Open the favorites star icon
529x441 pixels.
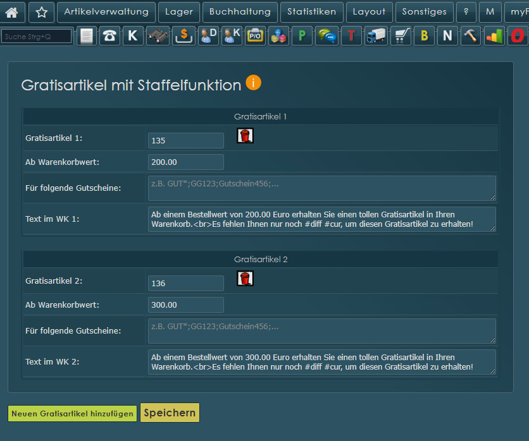pyautogui.click(x=42, y=12)
